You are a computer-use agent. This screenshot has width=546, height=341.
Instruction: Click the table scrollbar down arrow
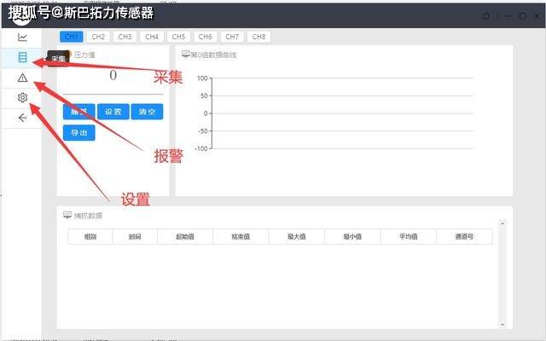pos(502,324)
